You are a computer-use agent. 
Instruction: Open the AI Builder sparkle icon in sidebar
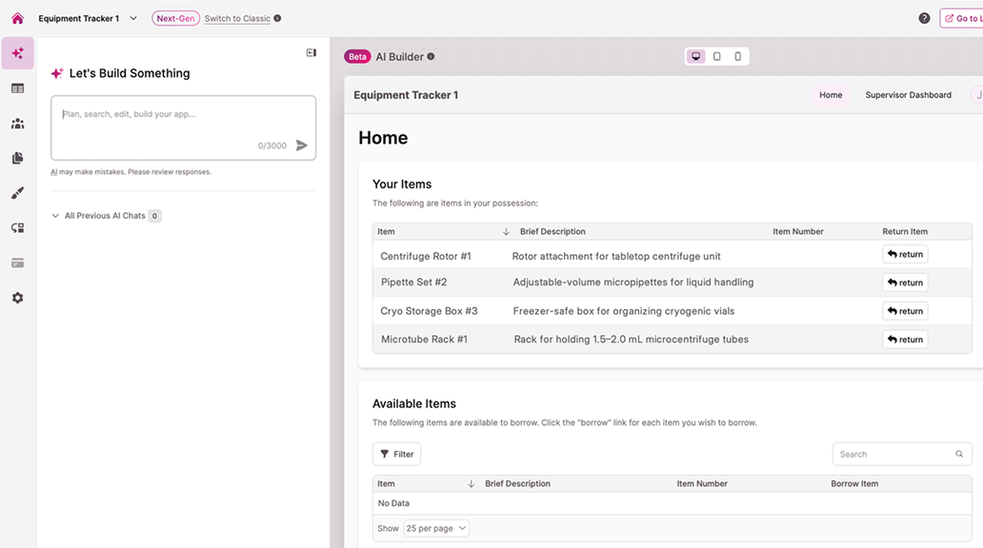[17, 53]
